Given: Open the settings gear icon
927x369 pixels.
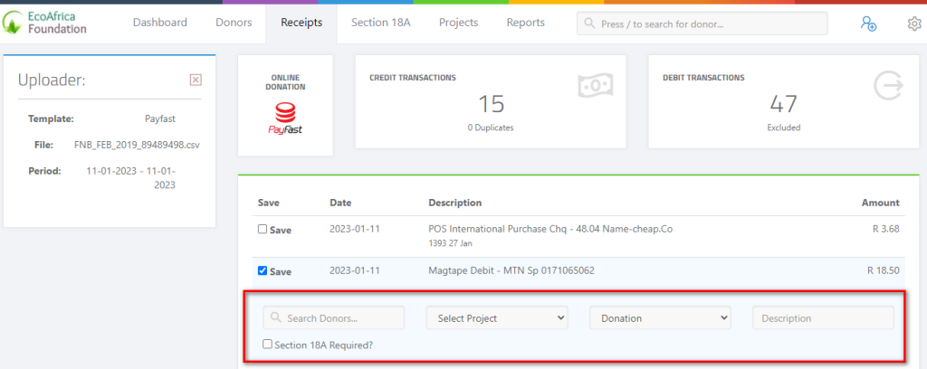Looking at the screenshot, I should click(914, 24).
